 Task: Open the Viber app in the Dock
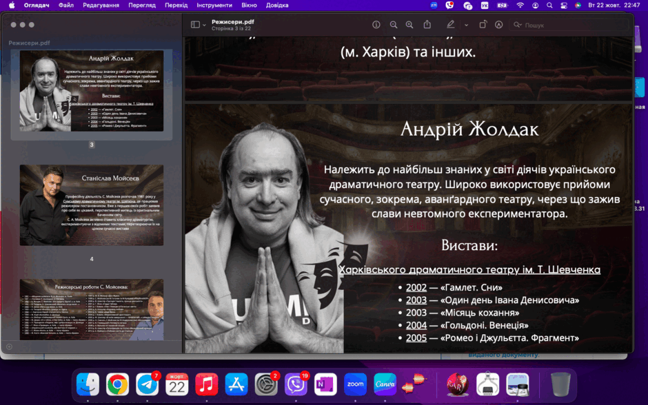tap(296, 384)
